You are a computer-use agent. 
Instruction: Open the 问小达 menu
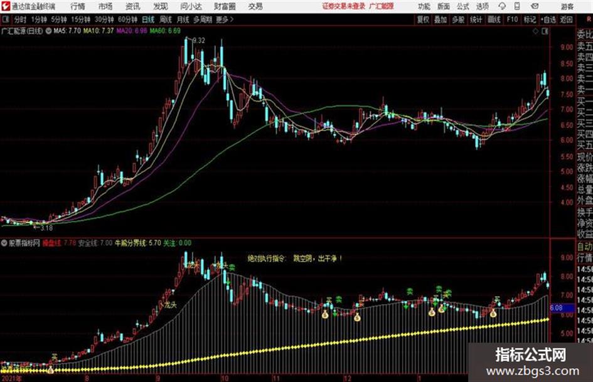191,6
